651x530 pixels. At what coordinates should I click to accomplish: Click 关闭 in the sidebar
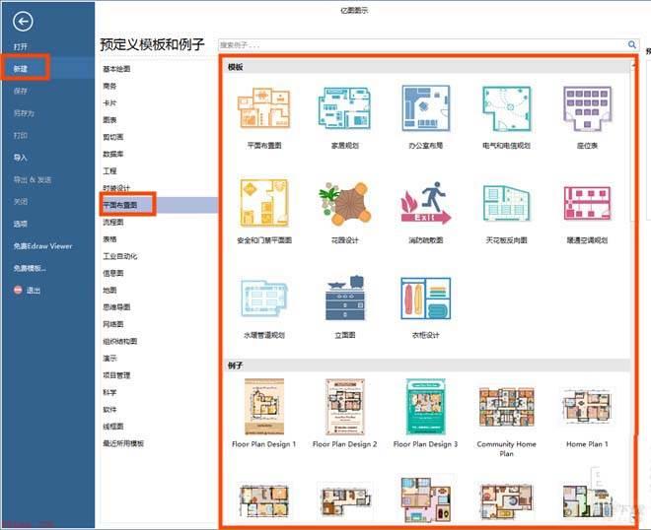pos(21,202)
